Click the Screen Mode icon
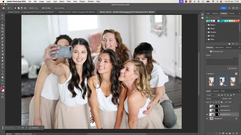241x135 pixels. [2, 97]
